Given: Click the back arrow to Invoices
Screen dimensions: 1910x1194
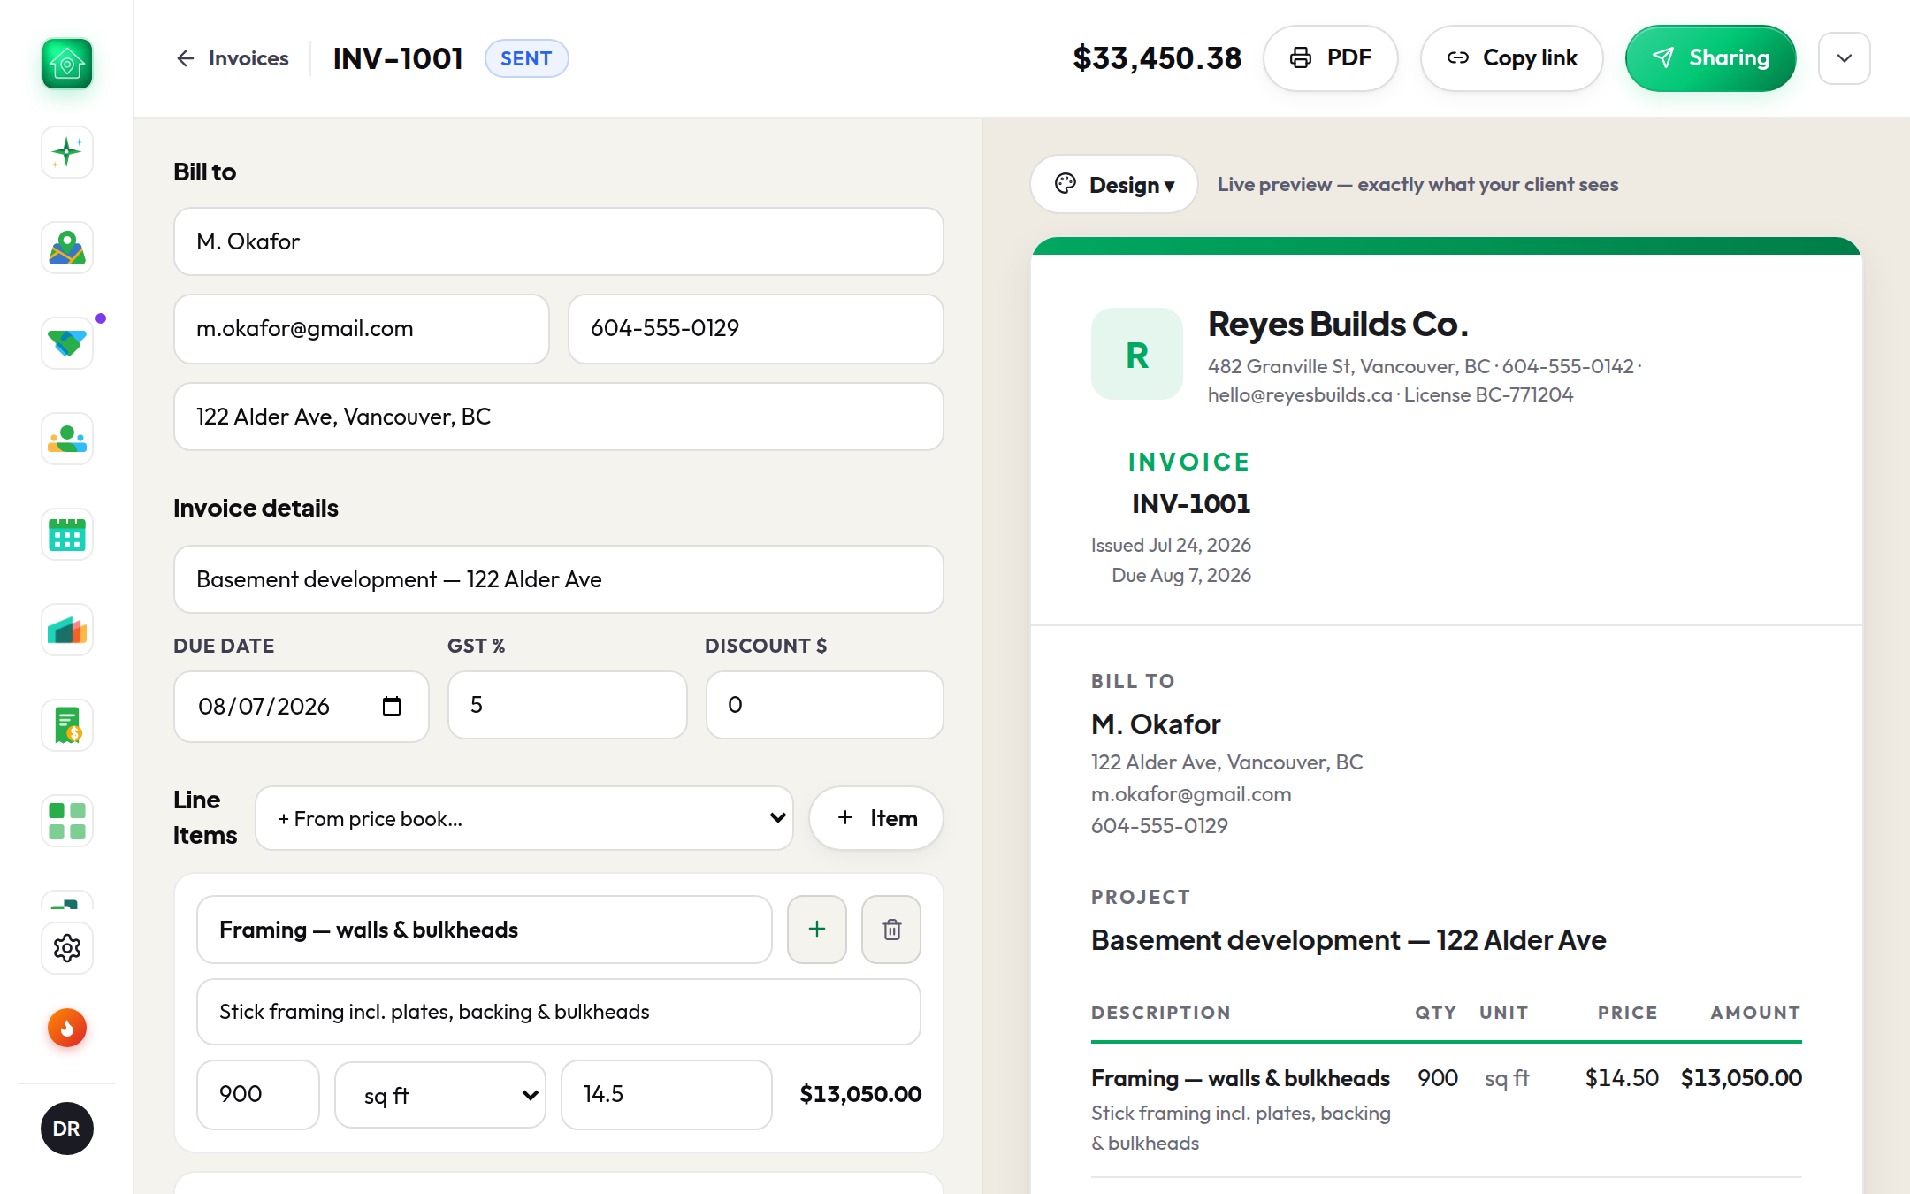Looking at the screenshot, I should click(185, 58).
